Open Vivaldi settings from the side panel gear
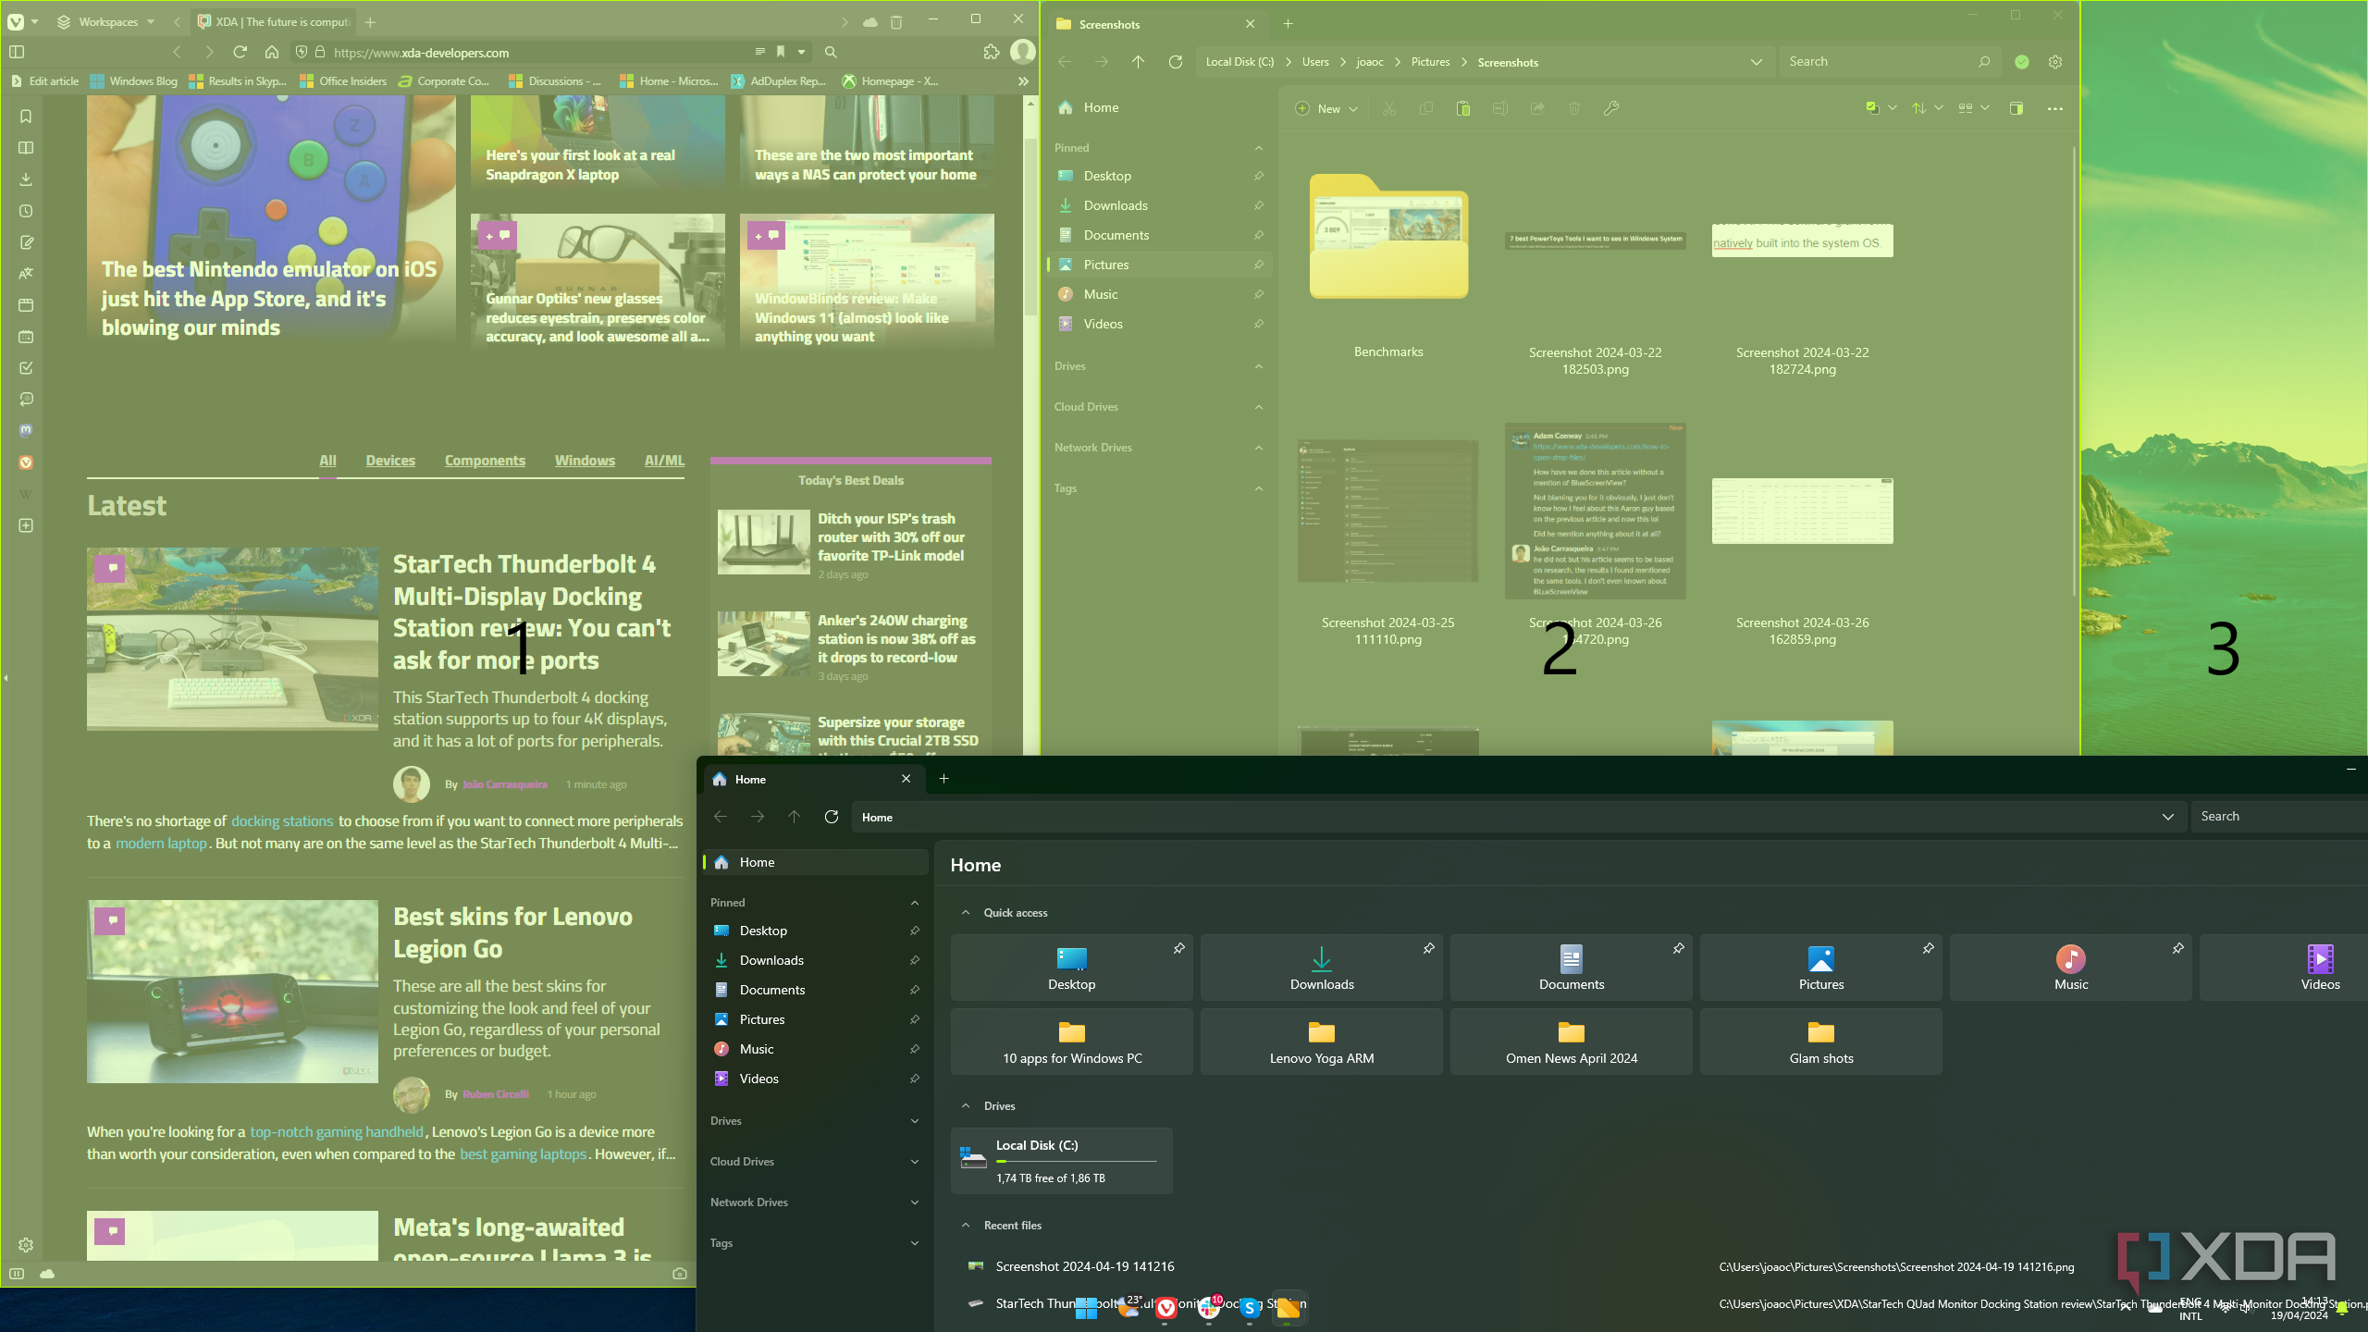Viewport: 2368px width, 1332px height. (x=26, y=1245)
